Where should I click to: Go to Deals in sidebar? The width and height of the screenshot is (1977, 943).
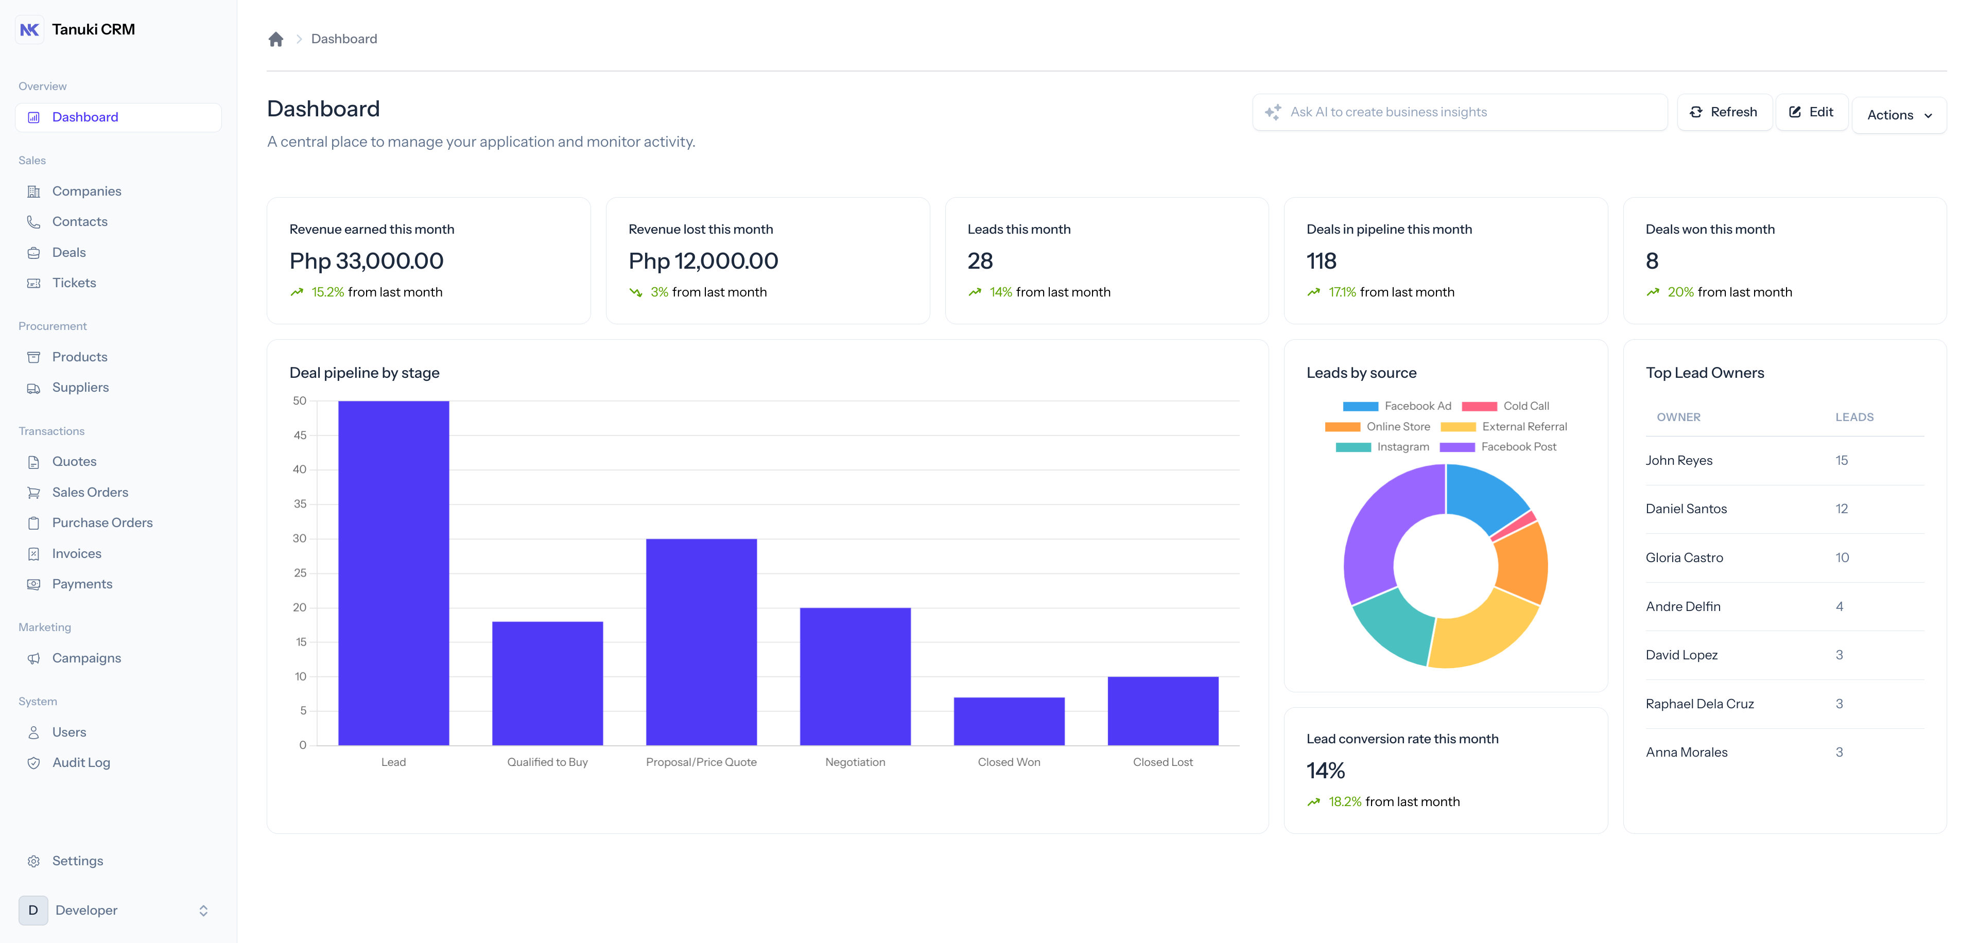68,252
